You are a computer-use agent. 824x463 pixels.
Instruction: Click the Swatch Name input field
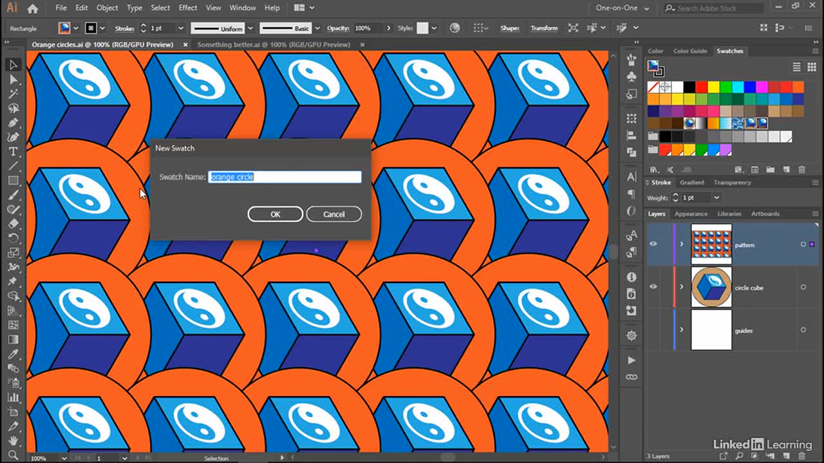[x=285, y=177]
